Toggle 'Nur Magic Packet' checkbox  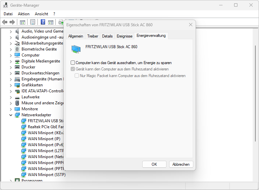(77, 76)
